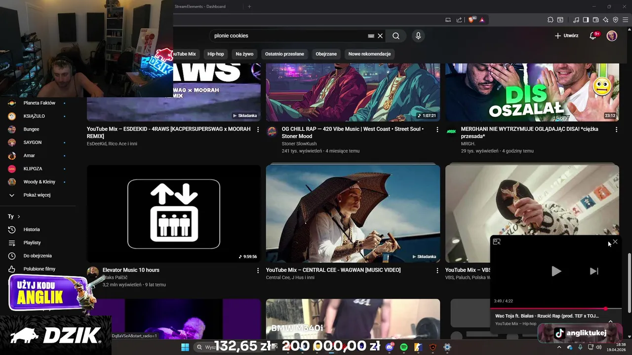The image size is (632, 355).
Task: Select the Hip-hop filter chip
Action: [x=216, y=54]
